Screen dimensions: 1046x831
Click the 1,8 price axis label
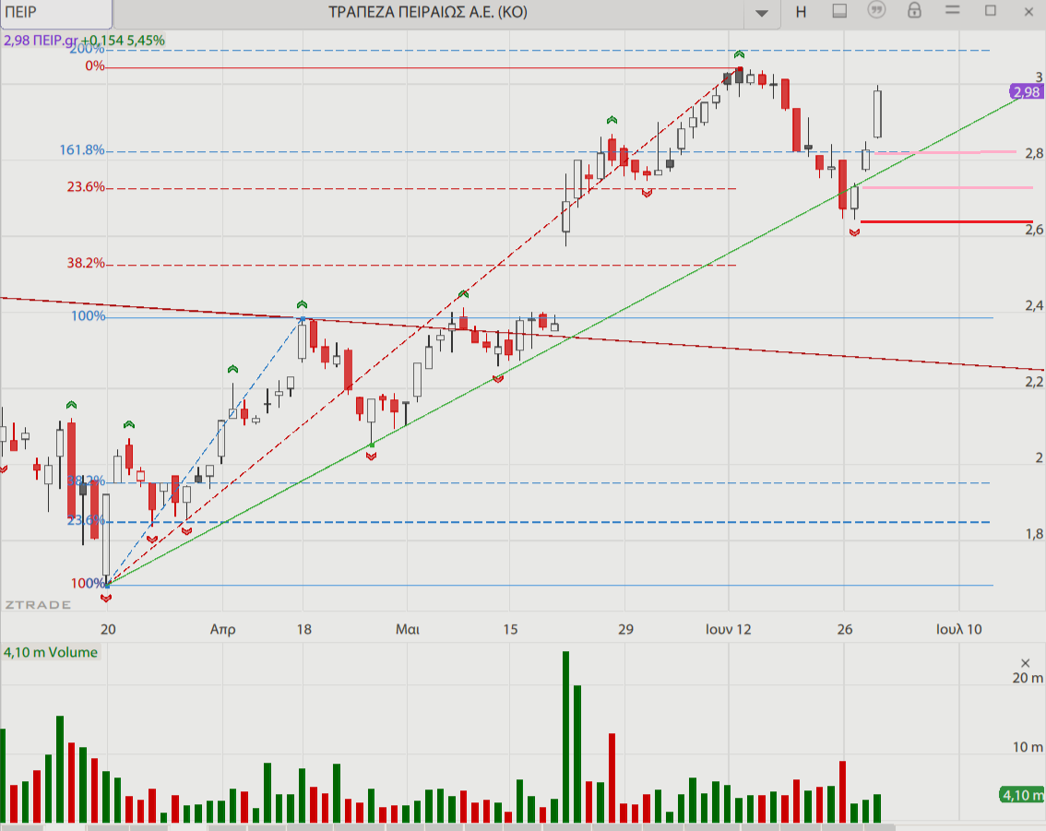(x=1035, y=533)
